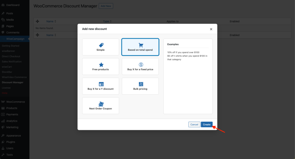Viewport: 295px width, 159px height.
Task: Open Discount Manager submenu
Action: (x=13, y=82)
